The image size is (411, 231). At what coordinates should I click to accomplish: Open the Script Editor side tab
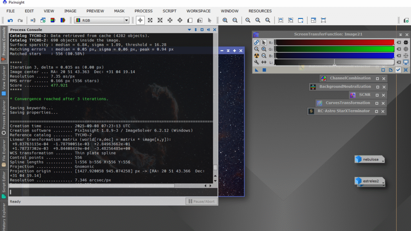point(4,185)
